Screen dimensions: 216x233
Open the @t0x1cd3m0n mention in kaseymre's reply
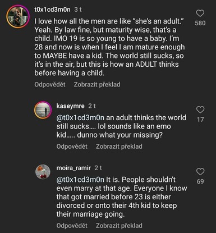80,118
